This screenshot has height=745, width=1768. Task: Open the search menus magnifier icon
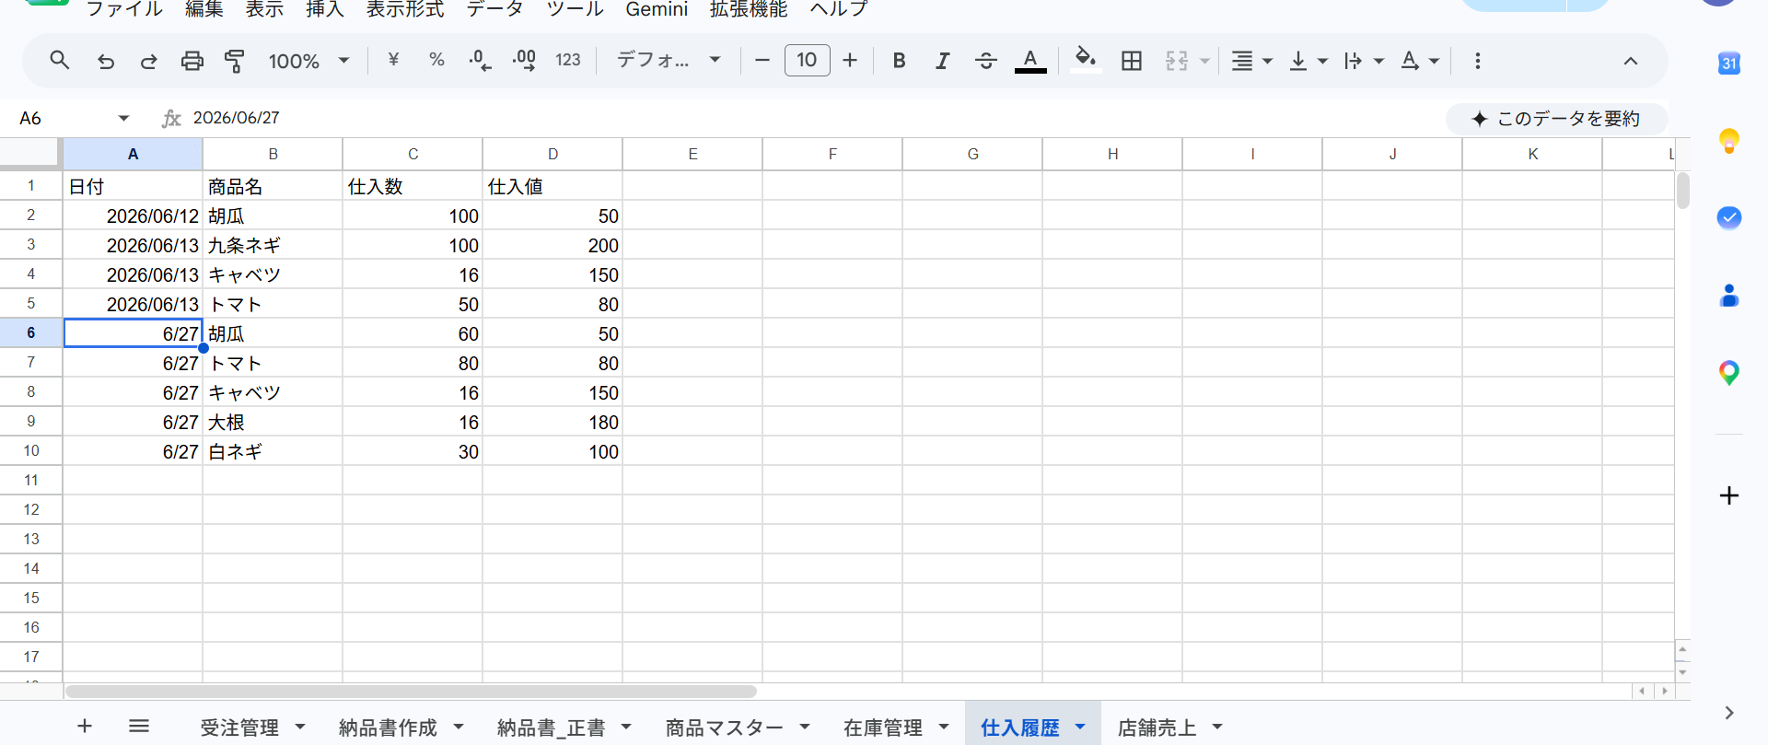[60, 61]
